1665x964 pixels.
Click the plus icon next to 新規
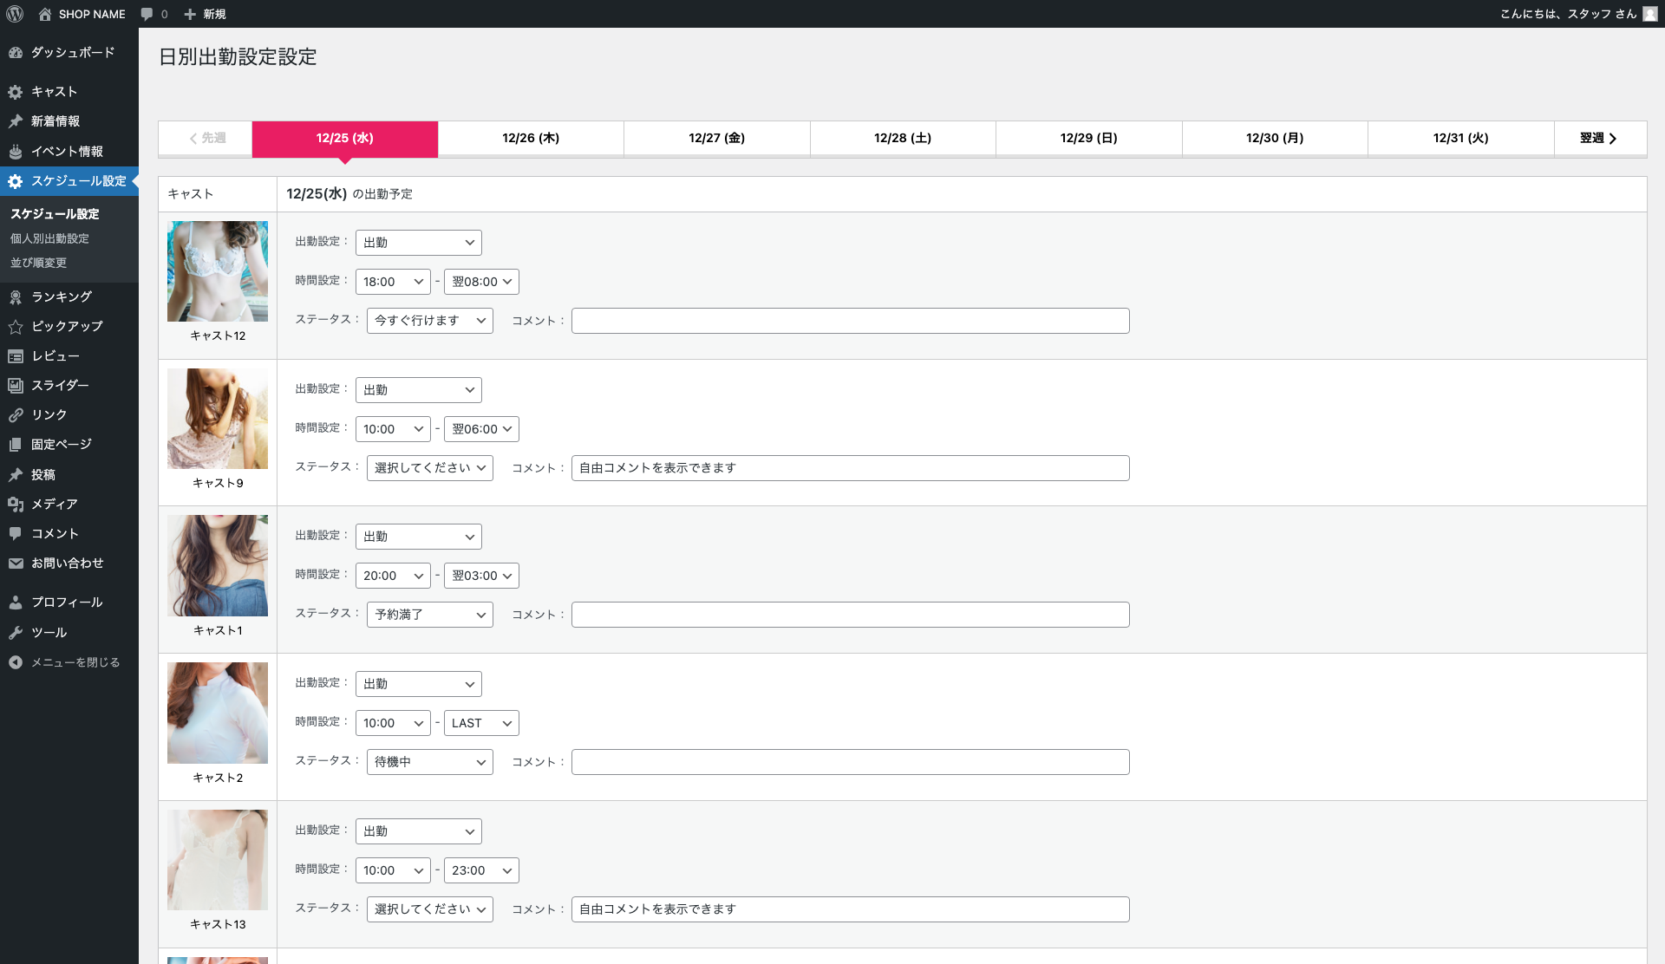tap(190, 14)
